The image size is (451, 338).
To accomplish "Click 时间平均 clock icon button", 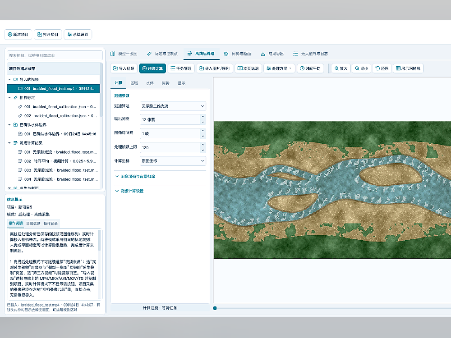I will tap(310, 69).
